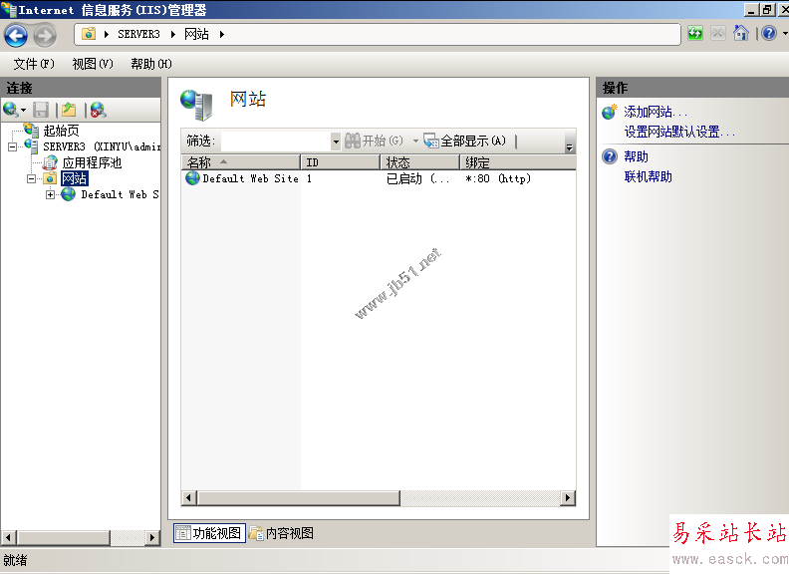Image resolution: width=789 pixels, height=574 pixels.
Task: Open the 联机帮助 link
Action: (x=649, y=176)
